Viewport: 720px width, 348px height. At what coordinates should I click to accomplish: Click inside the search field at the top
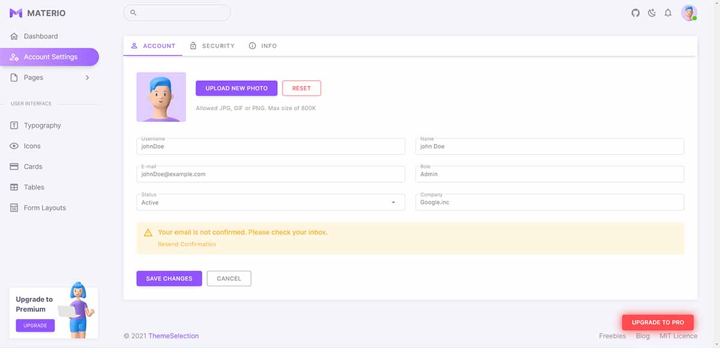[177, 12]
